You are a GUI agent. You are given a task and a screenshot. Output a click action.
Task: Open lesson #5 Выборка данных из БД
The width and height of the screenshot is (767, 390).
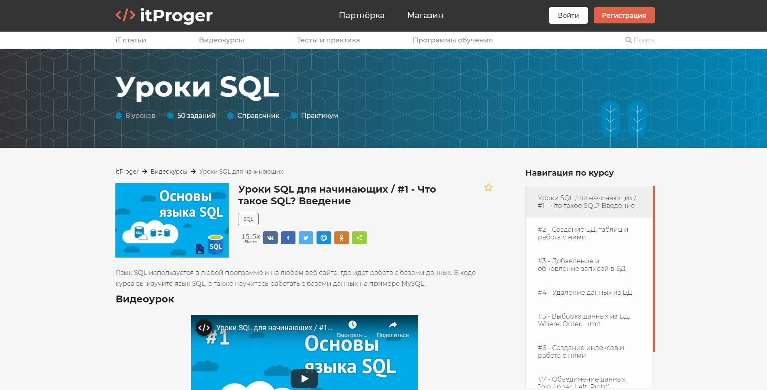tap(589, 320)
